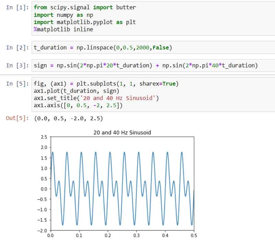Image resolution: width=275 pixels, height=245 pixels.
Task: Click the In [5] cell prompt
Action: point(16,83)
